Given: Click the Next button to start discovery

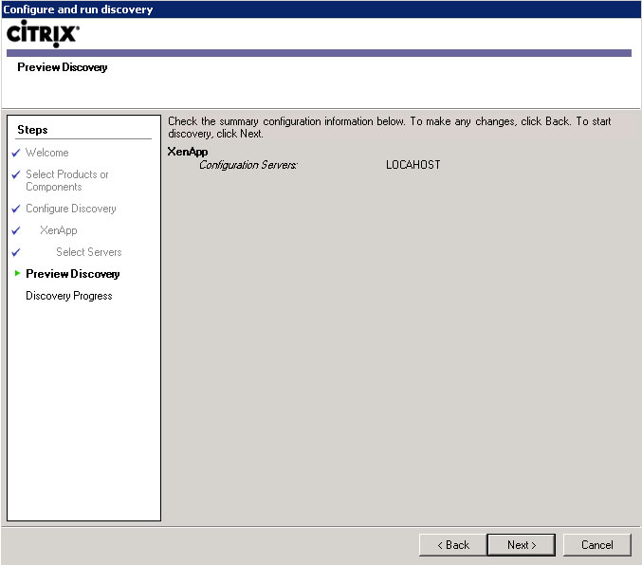Looking at the screenshot, I should click(522, 544).
